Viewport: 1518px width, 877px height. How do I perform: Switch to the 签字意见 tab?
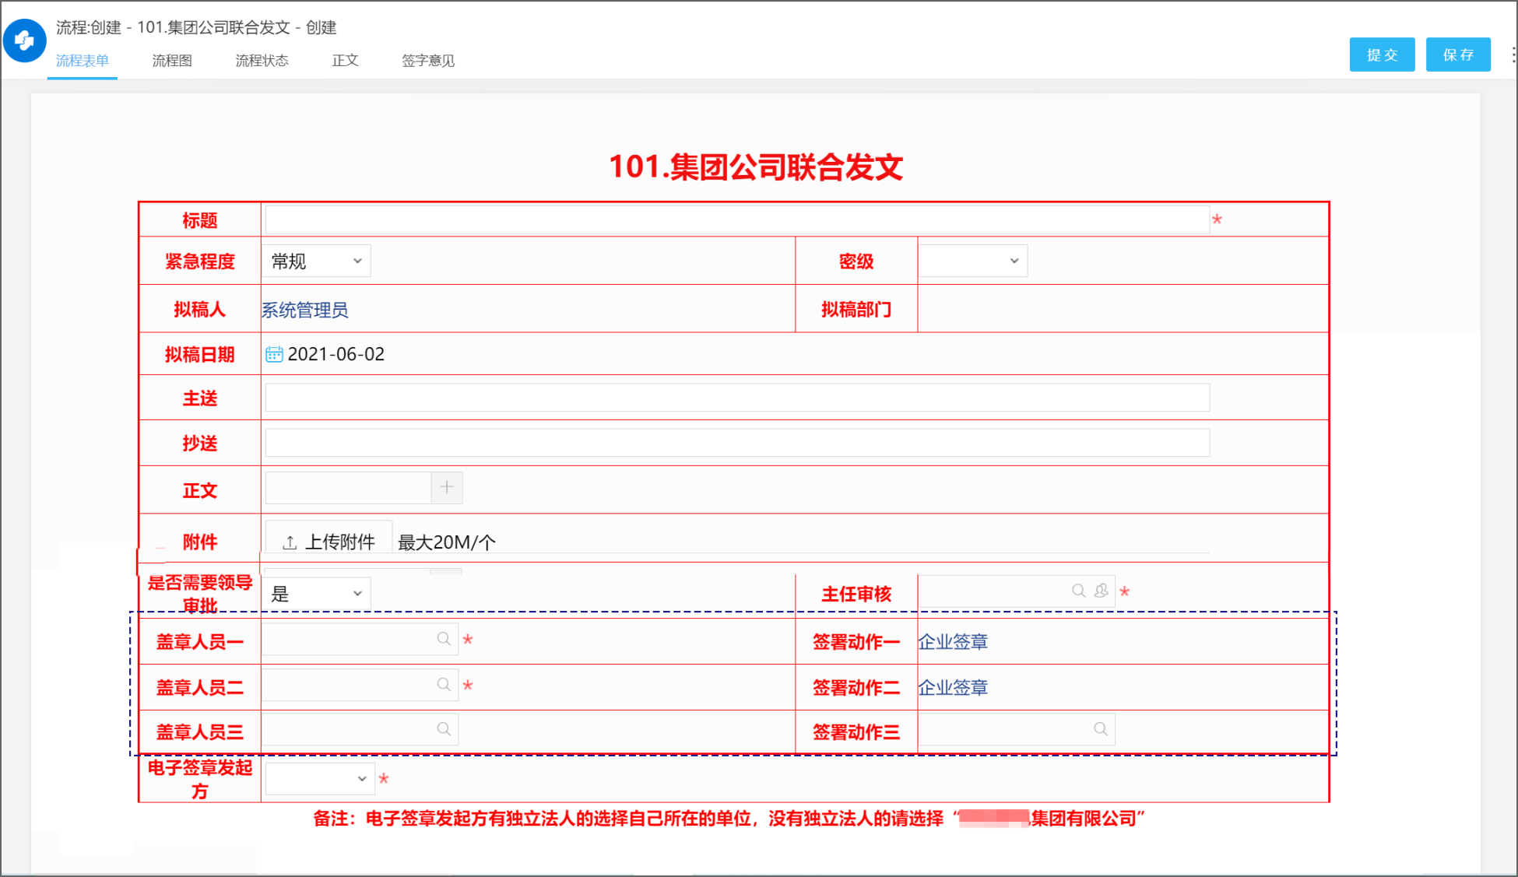pos(428,61)
